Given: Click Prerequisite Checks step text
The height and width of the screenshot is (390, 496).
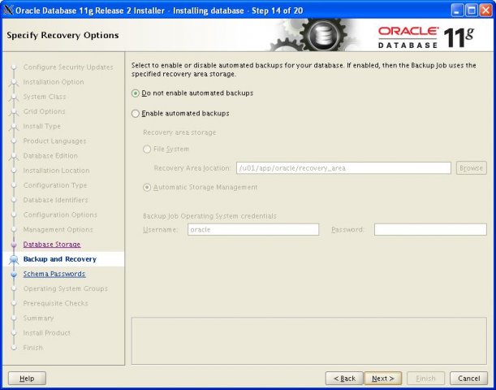Looking at the screenshot, I should click(56, 303).
